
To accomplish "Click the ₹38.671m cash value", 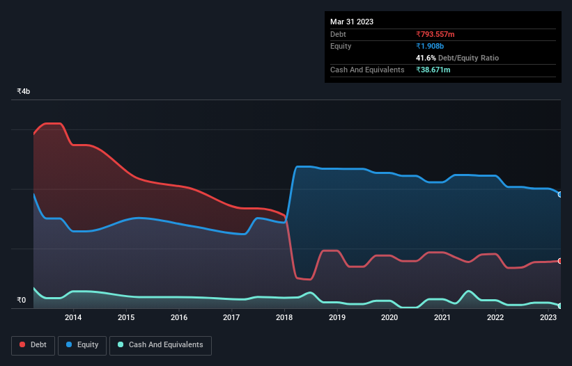I will pyautogui.click(x=433, y=70).
